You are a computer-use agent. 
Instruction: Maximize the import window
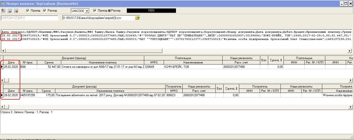tap(346, 4)
